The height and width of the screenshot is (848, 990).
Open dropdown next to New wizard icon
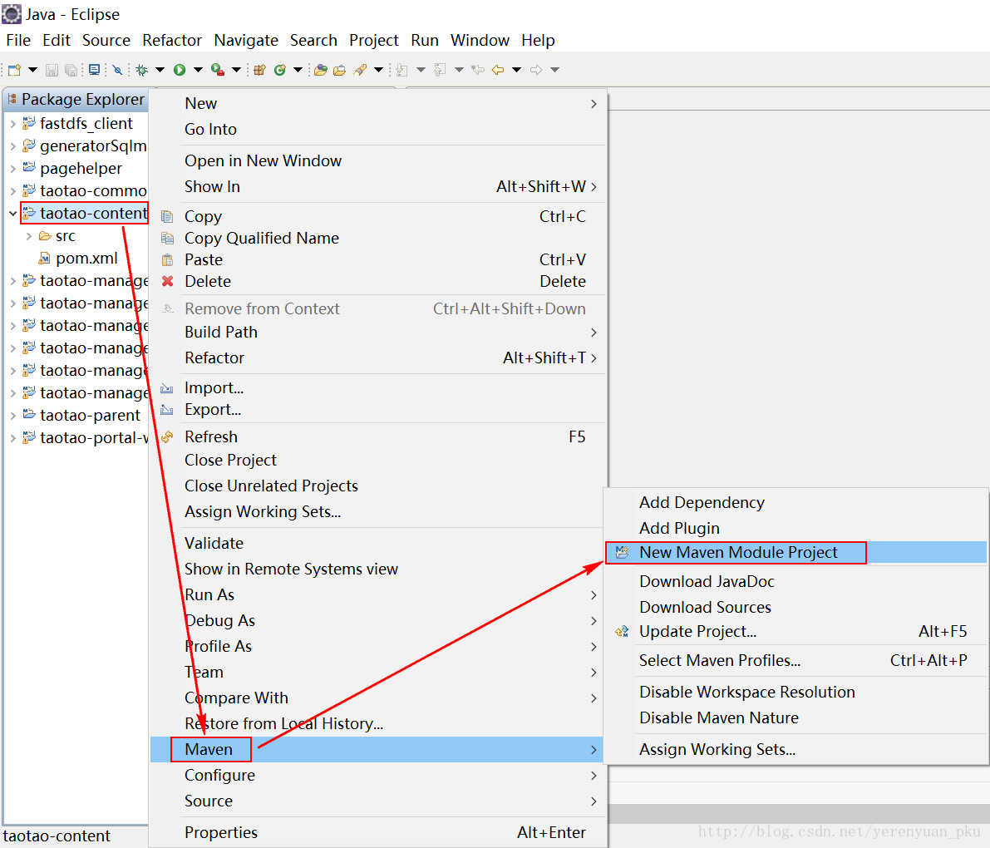coord(32,70)
